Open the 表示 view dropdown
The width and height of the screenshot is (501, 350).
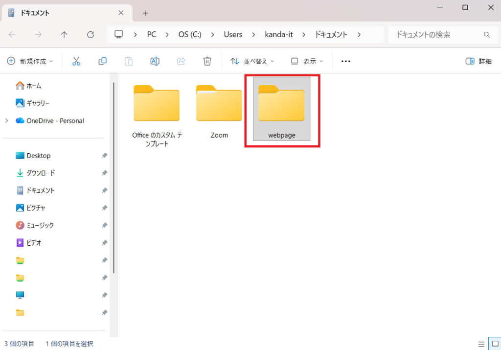point(307,61)
